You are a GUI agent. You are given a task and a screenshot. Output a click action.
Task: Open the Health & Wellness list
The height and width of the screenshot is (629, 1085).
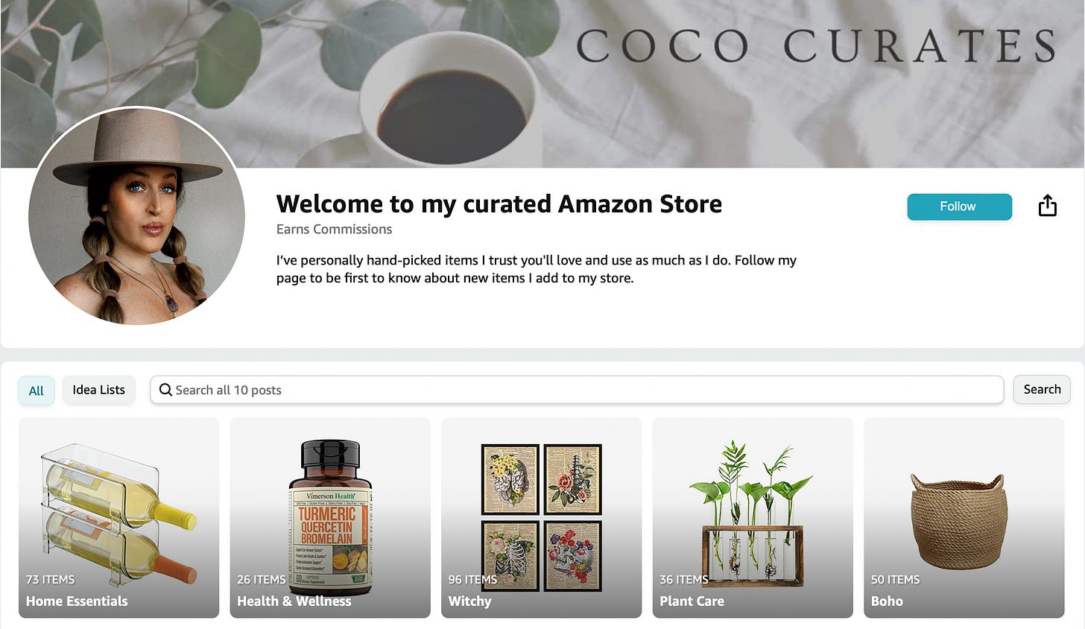pos(330,518)
